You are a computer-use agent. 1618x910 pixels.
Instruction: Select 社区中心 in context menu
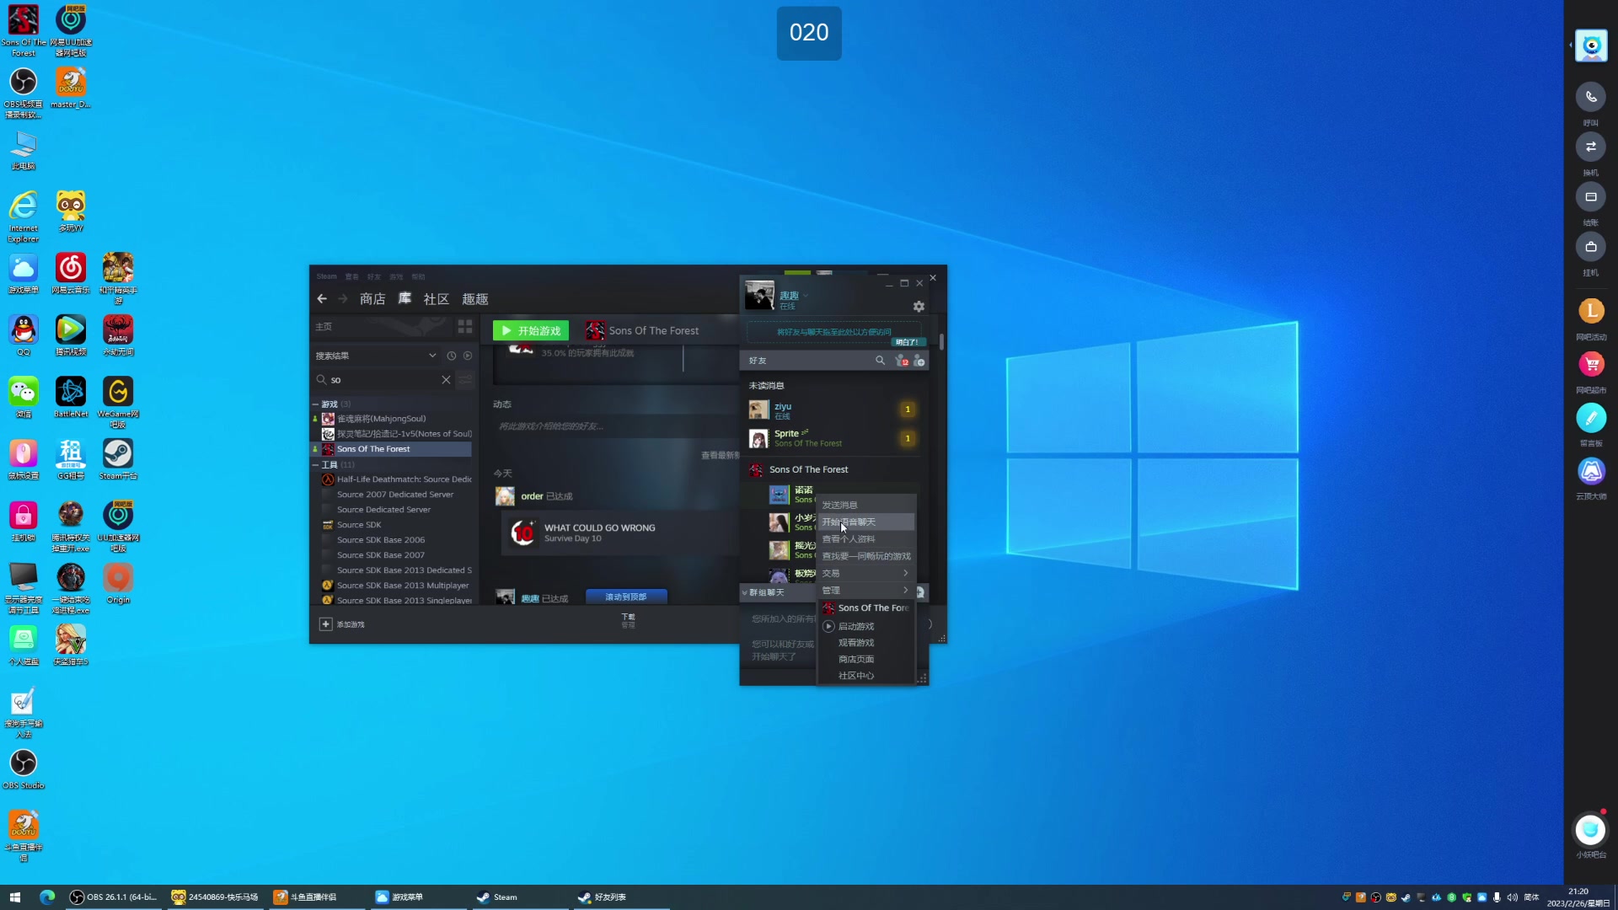[866, 675]
